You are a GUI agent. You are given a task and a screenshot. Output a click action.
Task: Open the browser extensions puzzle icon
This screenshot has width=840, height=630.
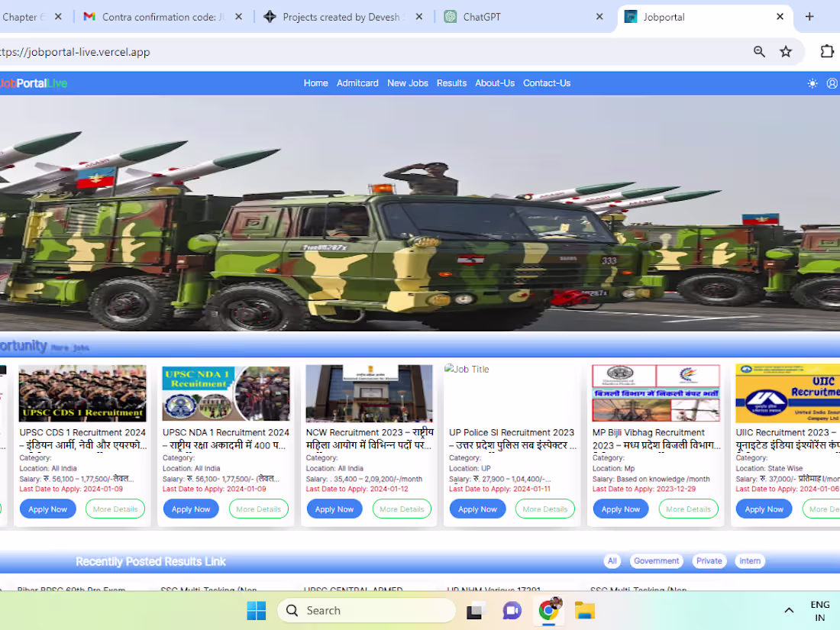point(826,51)
